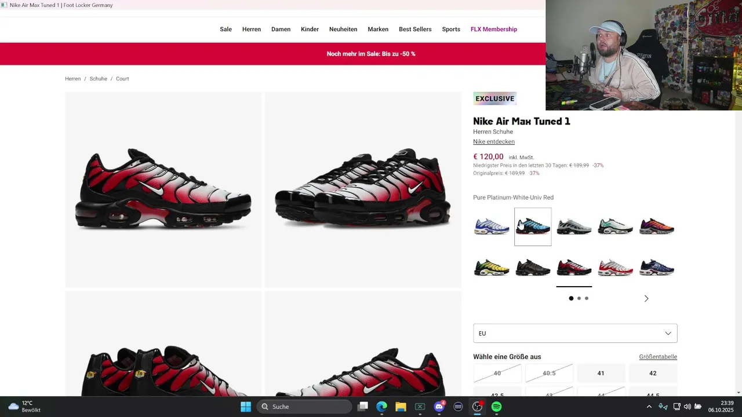This screenshot has width=742, height=417.
Task: Open Task View on the taskbar
Action: pos(362,407)
